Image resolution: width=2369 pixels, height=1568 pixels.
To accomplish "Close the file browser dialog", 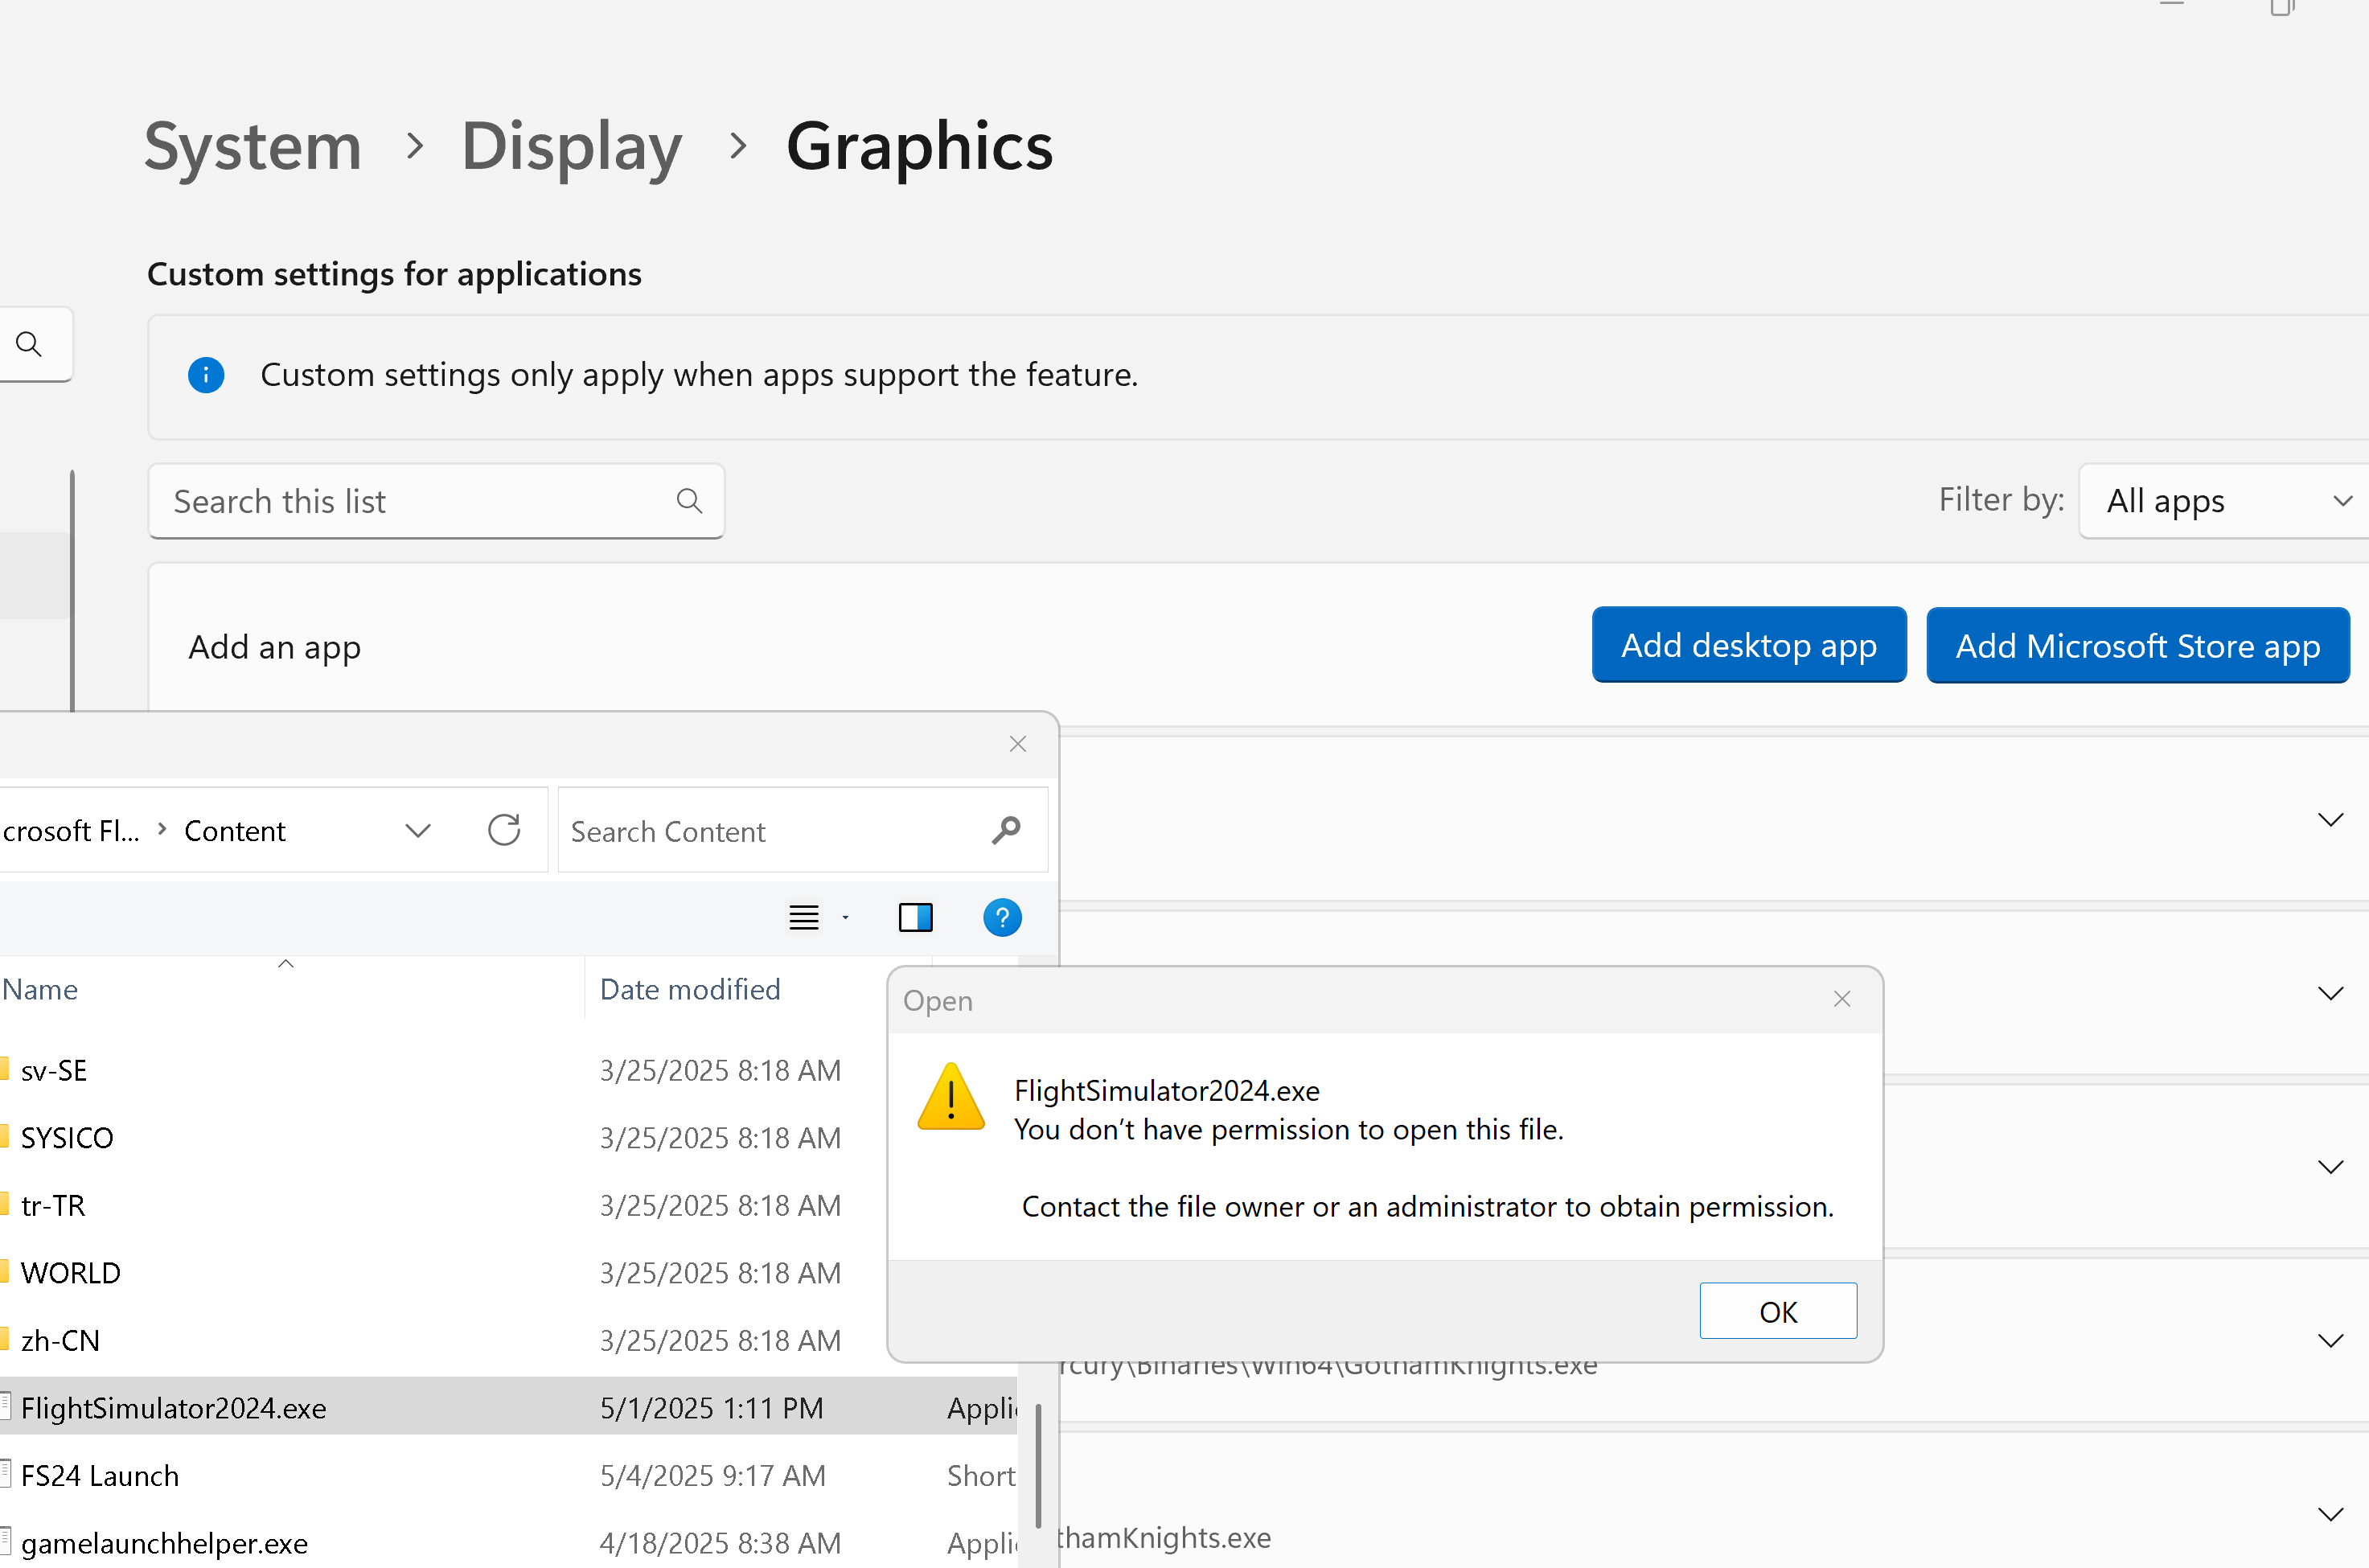I will [1018, 744].
